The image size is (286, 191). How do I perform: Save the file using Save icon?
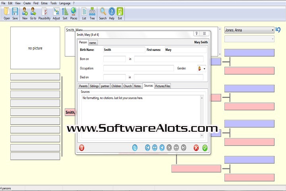pos(15,14)
